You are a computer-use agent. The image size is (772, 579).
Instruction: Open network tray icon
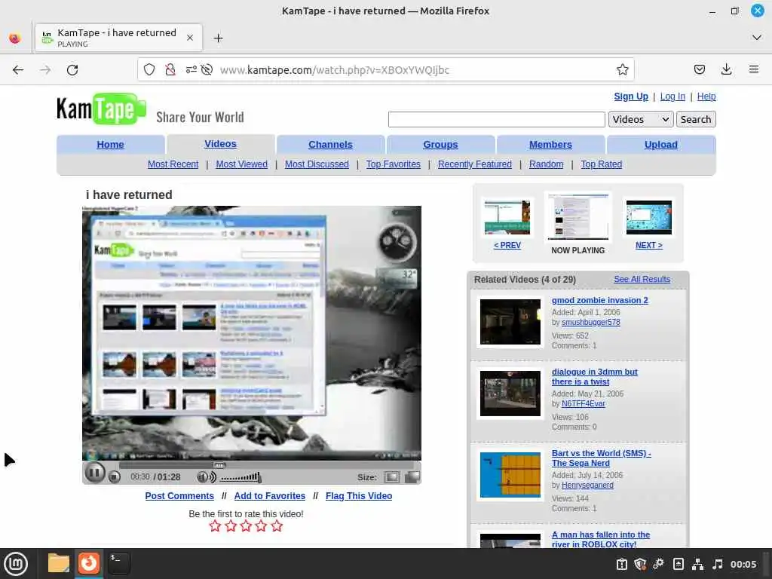point(697,564)
